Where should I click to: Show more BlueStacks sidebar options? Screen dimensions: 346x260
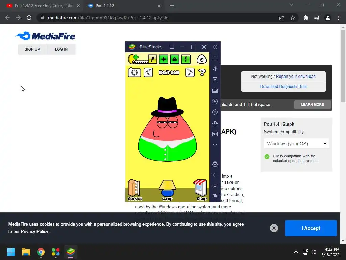click(x=215, y=145)
